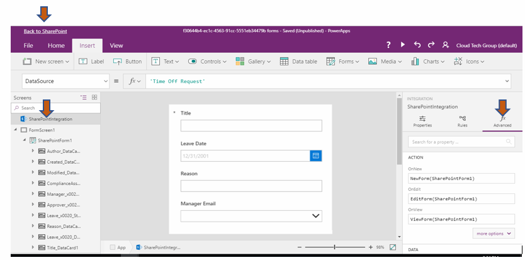Switch Screens pane to tree view
Screen dimensions: 525x260
click(83, 98)
